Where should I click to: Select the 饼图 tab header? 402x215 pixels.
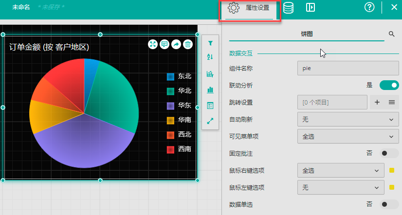pos(307,34)
